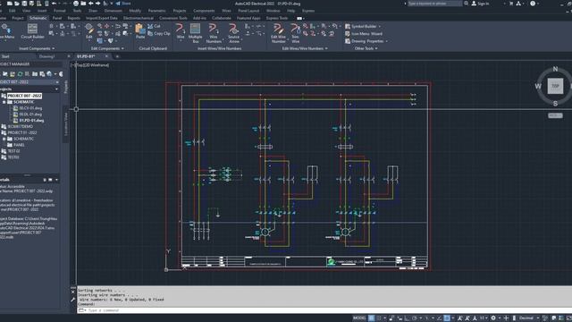
Task: Collapse the SCHEMATIC folder under PROJECT 007-2022
Action: pos(4,102)
